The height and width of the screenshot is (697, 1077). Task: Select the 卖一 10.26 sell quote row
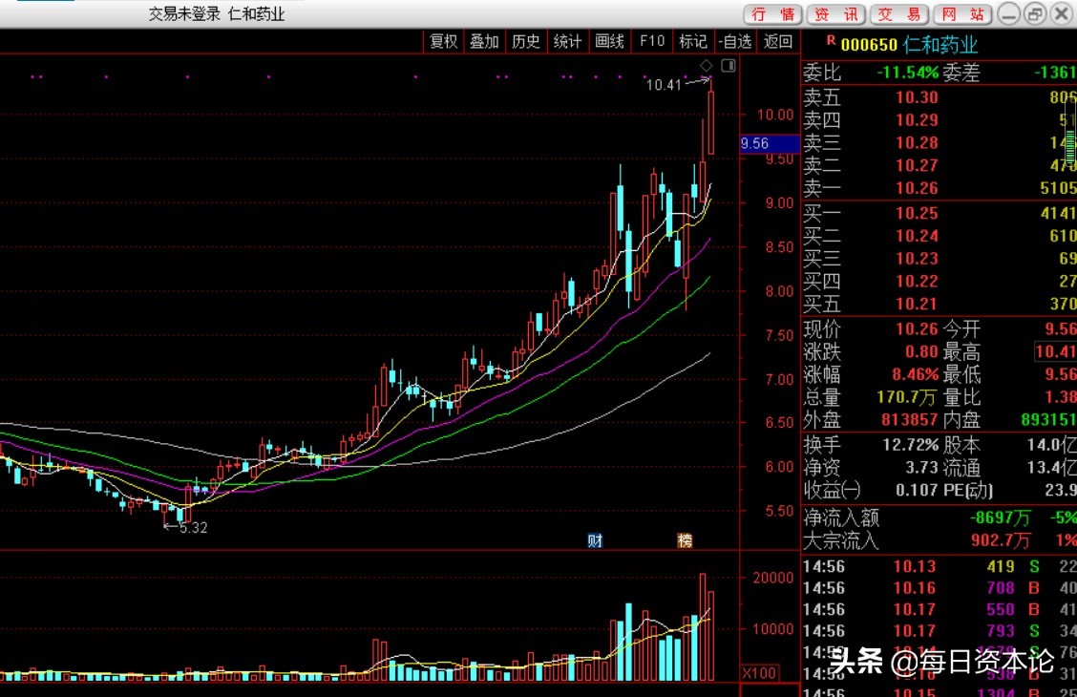917,189
